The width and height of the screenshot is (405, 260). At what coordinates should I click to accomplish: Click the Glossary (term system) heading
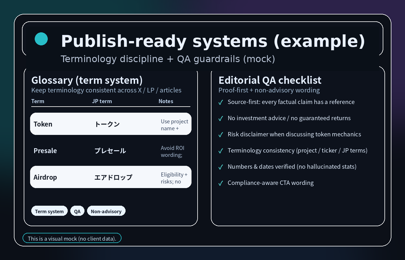(x=87, y=80)
